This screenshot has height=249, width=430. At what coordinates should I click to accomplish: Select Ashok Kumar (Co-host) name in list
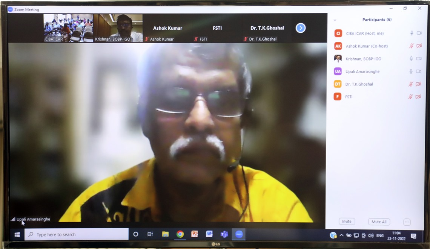coord(367,46)
